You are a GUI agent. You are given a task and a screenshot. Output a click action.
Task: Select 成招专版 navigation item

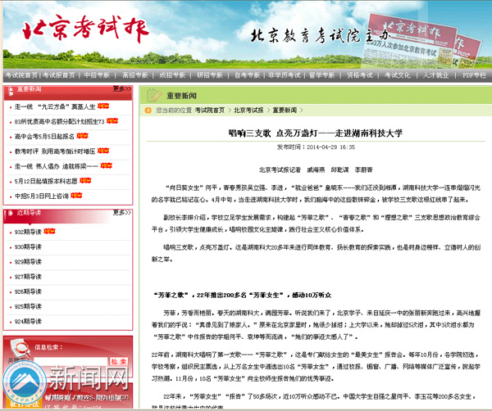click(x=172, y=75)
